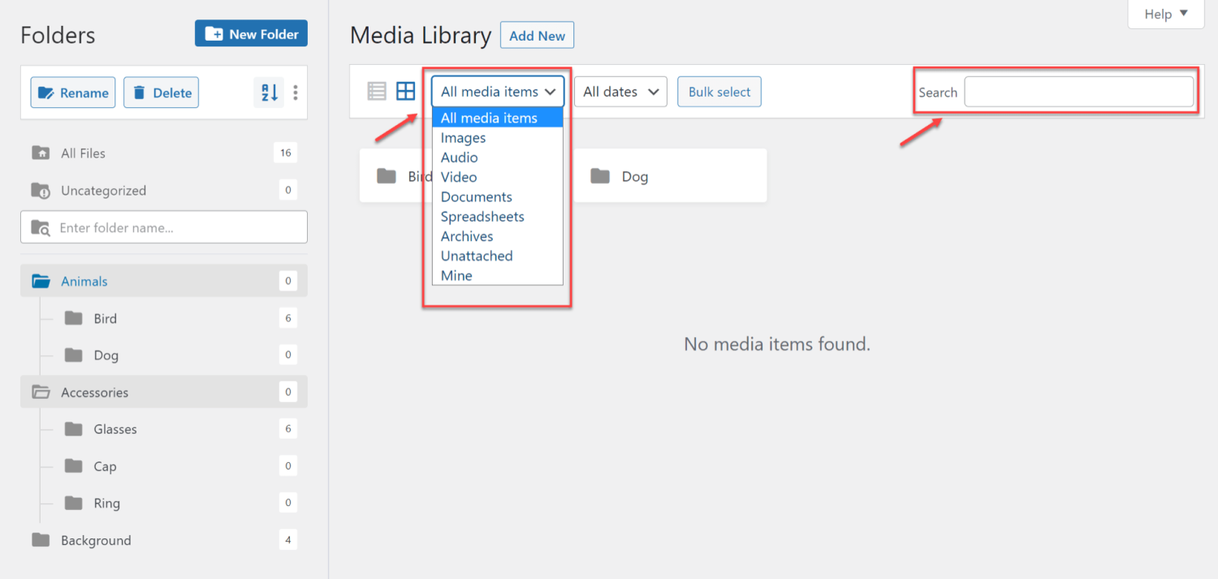
Task: Open the All media items dropdown
Action: click(x=497, y=91)
